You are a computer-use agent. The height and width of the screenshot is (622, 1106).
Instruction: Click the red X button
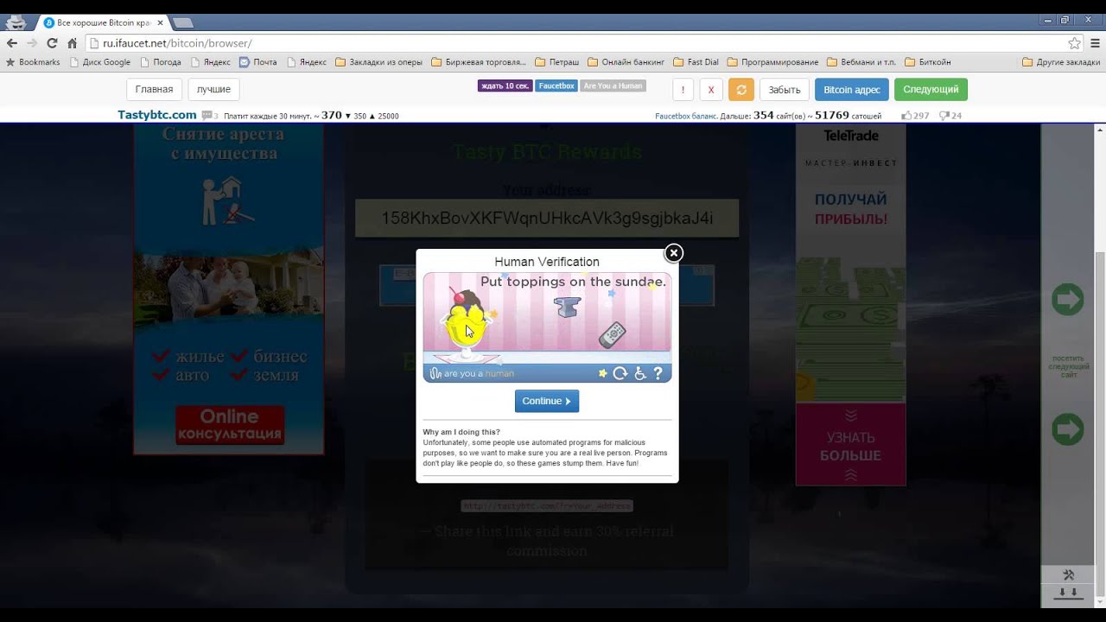711,90
